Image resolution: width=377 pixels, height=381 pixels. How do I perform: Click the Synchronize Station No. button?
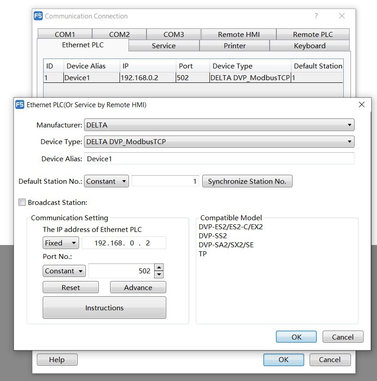[x=247, y=181]
